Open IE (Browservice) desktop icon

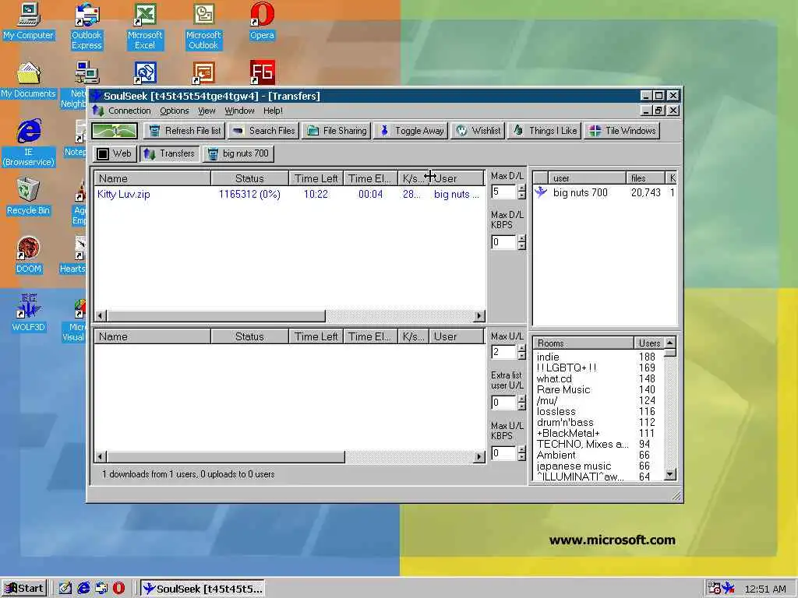[x=29, y=142]
